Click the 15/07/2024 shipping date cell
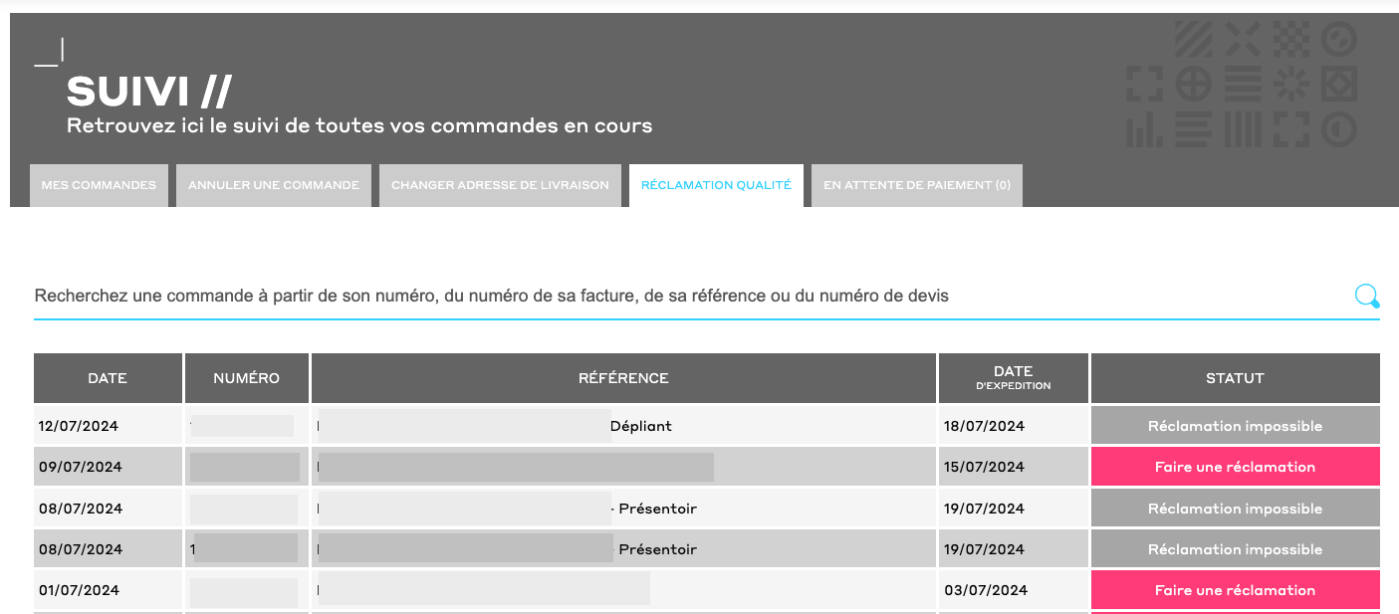 984,467
